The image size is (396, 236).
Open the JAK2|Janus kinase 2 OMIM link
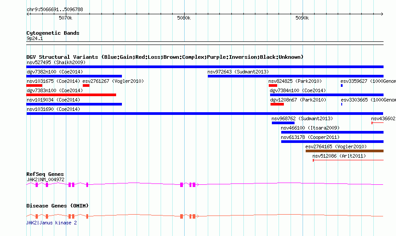click(x=52, y=223)
